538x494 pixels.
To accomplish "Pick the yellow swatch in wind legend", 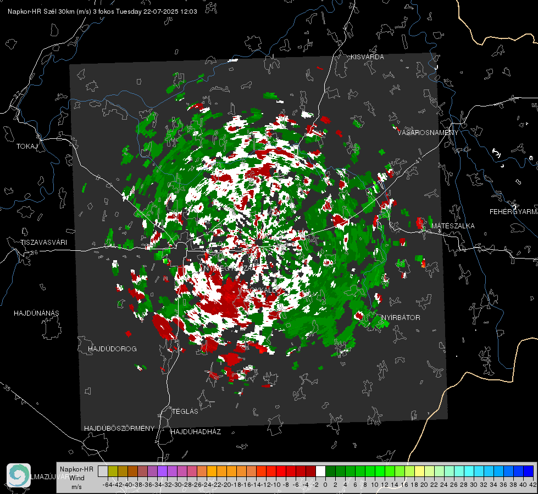I will click(419, 471).
